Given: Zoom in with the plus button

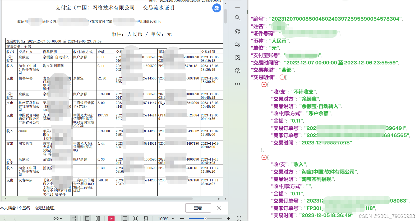Looking at the screenshot, I should (x=228, y=219).
